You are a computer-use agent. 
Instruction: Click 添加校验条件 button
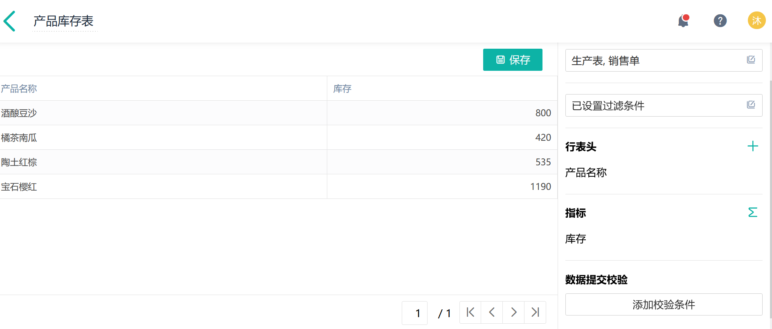click(664, 304)
